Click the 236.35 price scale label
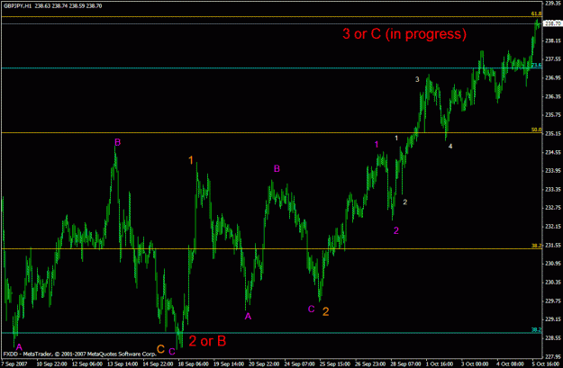Screen dimensions: 563x368 click(x=553, y=96)
